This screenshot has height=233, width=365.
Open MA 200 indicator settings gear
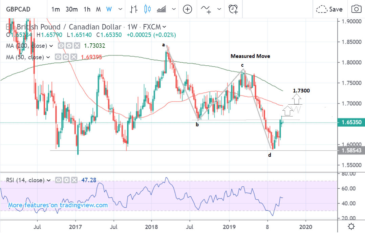click(x=69, y=46)
